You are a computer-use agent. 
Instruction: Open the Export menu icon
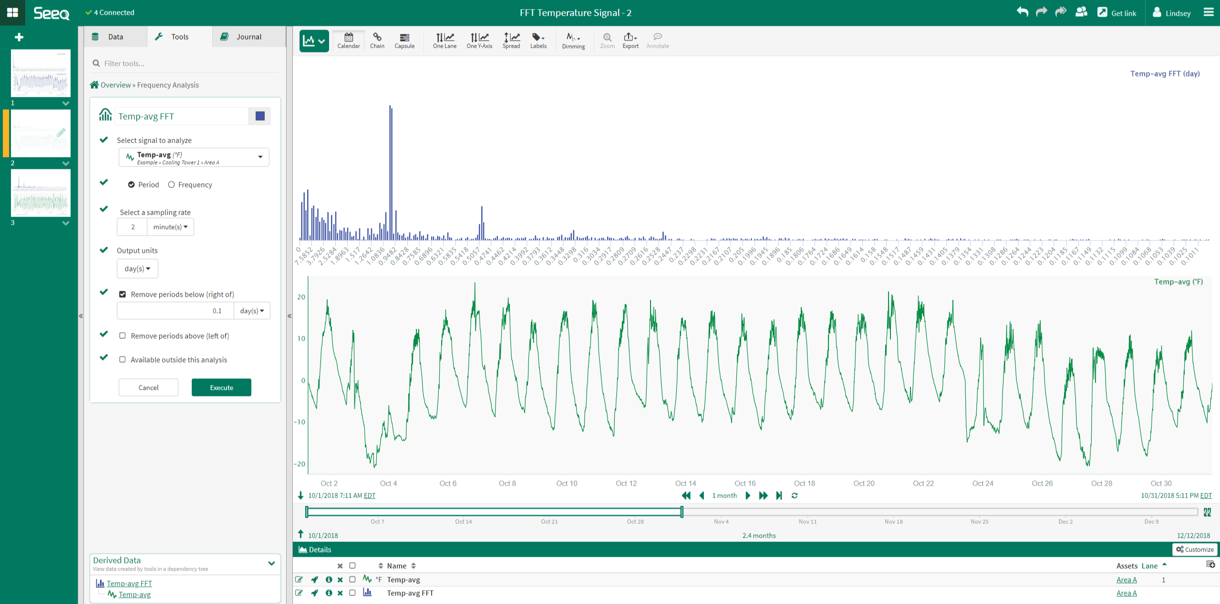click(x=630, y=40)
